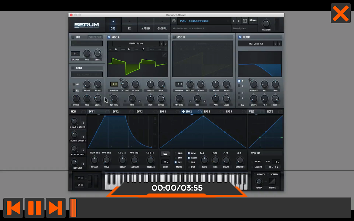Open the OSC tab in Serum
Image resolution: width=354 pixels, height=221 pixels.
coord(113,25)
